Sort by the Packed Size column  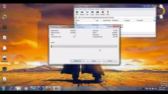107,20
